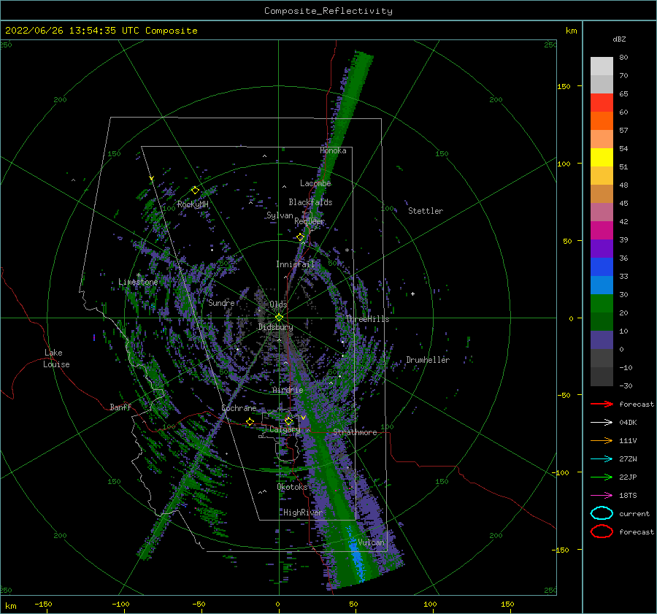Viewport: 657px width, 614px height.
Task: Click the Calgary city label
Action: 285,429
